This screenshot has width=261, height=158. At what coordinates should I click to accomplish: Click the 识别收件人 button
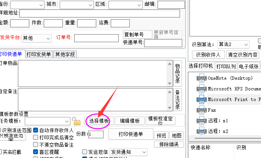pyautogui.click(x=208, y=55)
